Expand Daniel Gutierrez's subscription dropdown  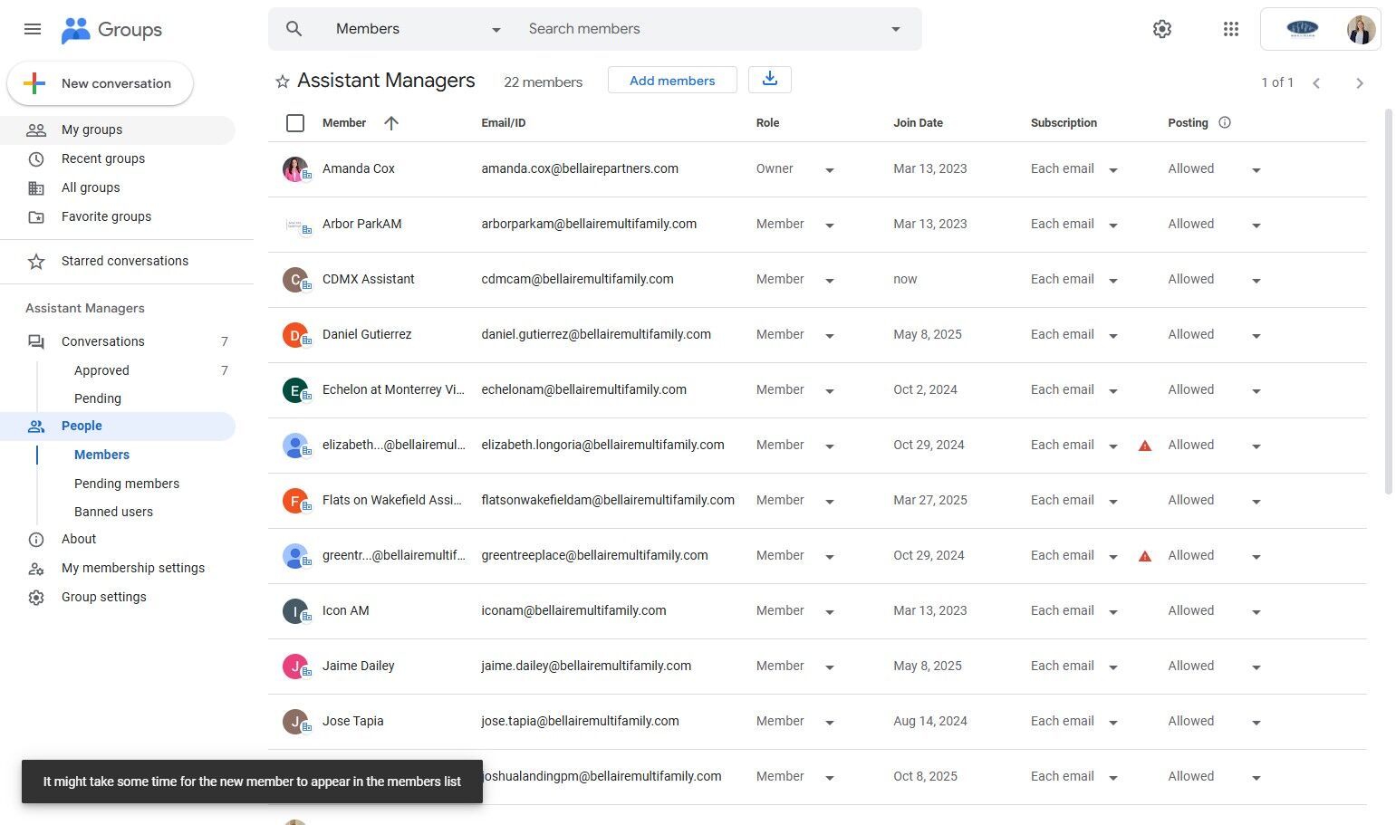1112,336
